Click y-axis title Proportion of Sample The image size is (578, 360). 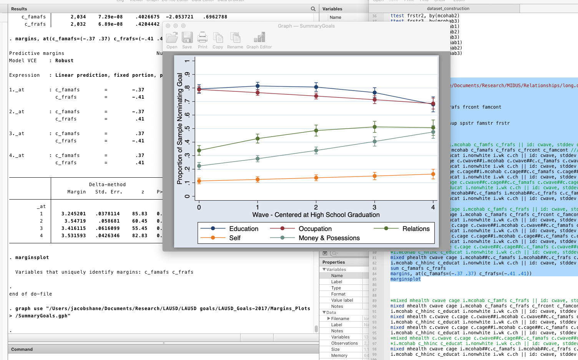tap(179, 129)
